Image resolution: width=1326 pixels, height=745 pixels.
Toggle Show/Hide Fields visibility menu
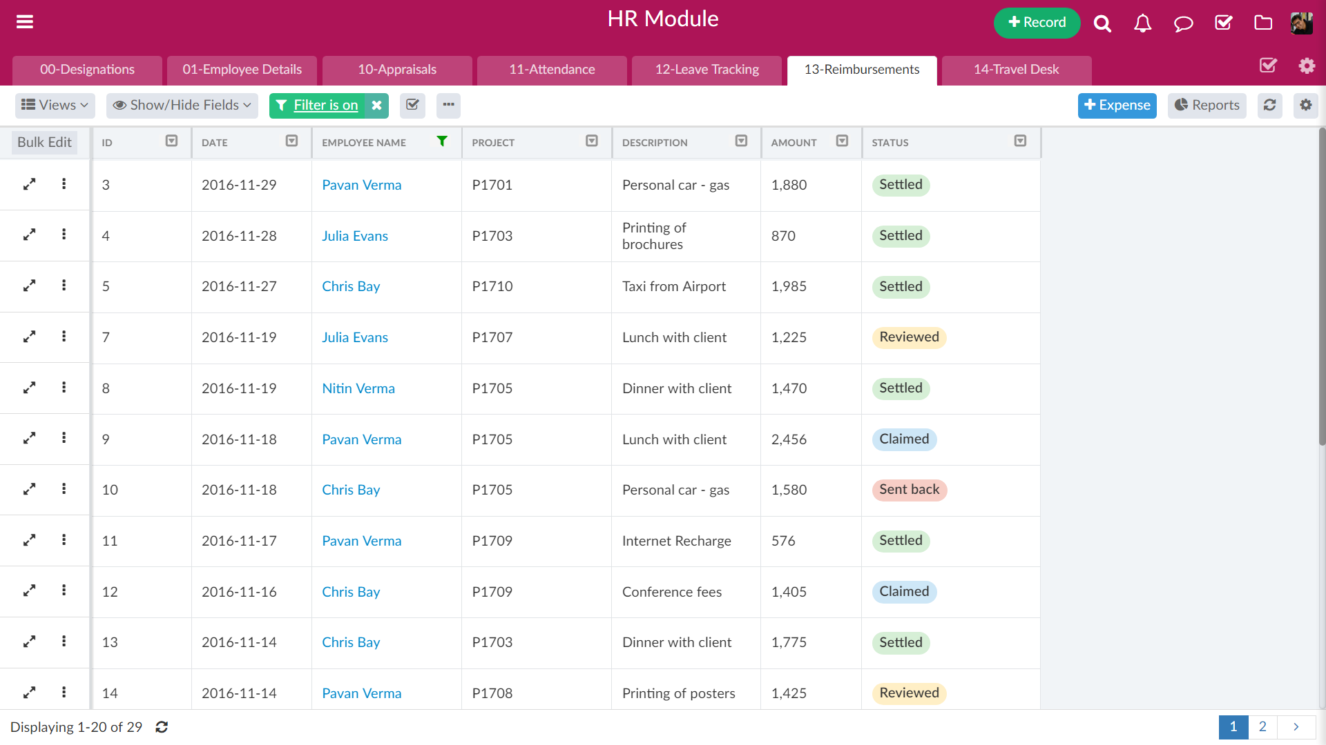(182, 105)
